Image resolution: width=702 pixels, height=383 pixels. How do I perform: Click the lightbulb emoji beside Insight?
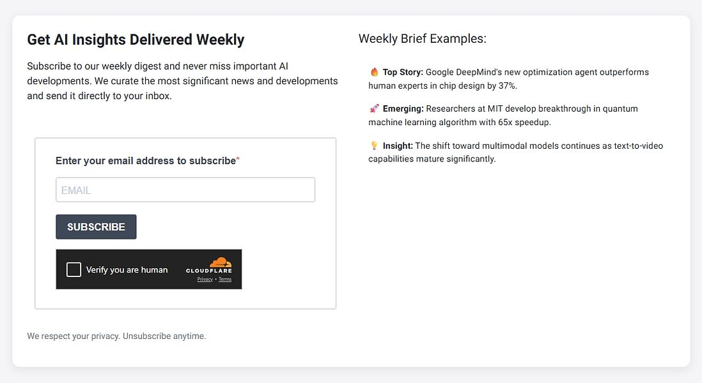pyautogui.click(x=373, y=145)
